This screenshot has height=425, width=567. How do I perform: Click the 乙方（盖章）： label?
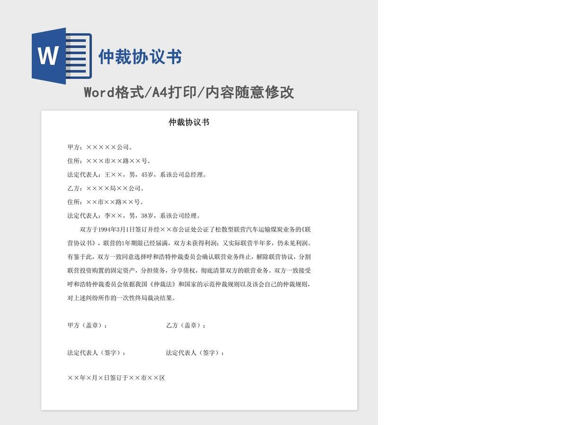point(186,325)
